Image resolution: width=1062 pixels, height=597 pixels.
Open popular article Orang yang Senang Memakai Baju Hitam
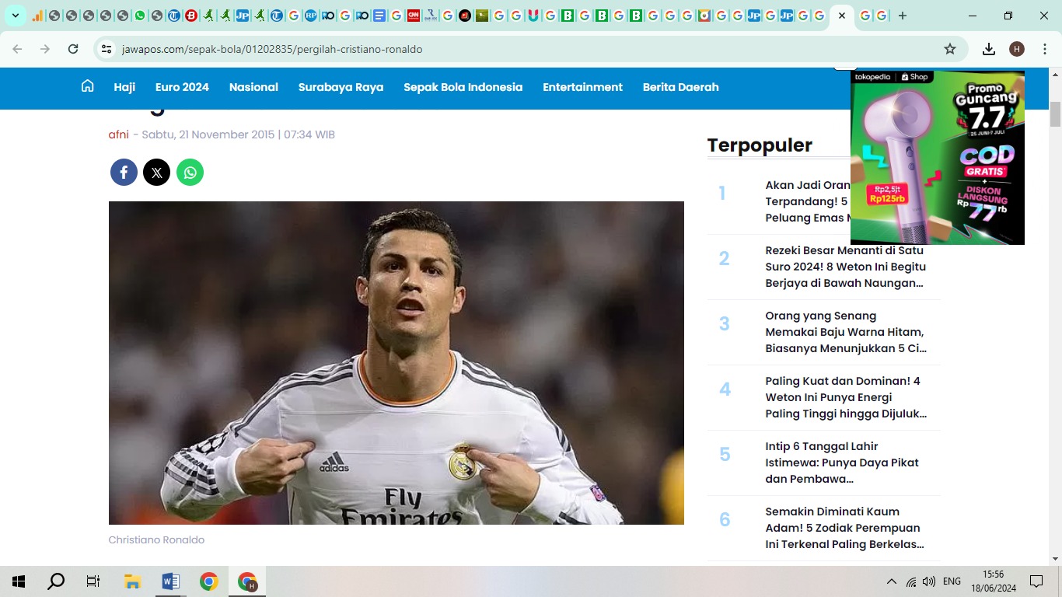(846, 332)
